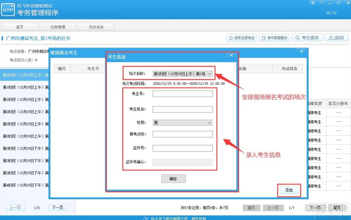The width and height of the screenshot is (351, 220).
Task: Go to 首页 in records pager
Action: pyautogui.click(x=252, y=208)
